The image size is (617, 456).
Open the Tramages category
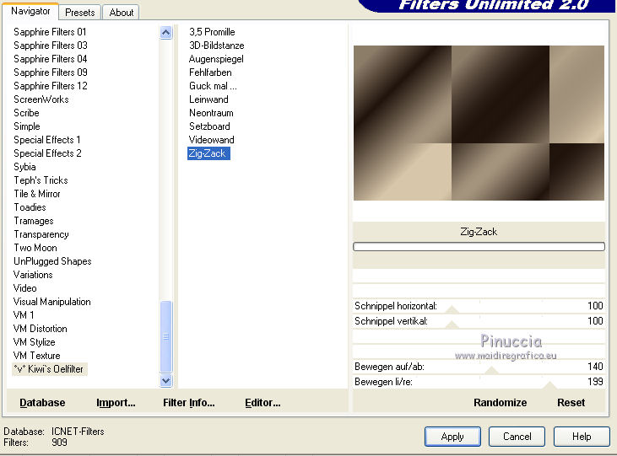tap(34, 221)
